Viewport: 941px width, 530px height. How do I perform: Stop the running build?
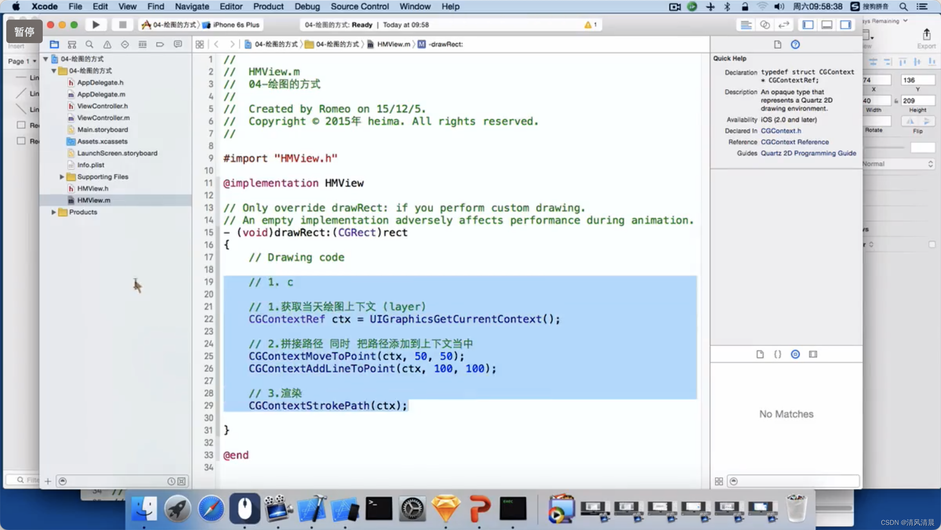tap(122, 25)
